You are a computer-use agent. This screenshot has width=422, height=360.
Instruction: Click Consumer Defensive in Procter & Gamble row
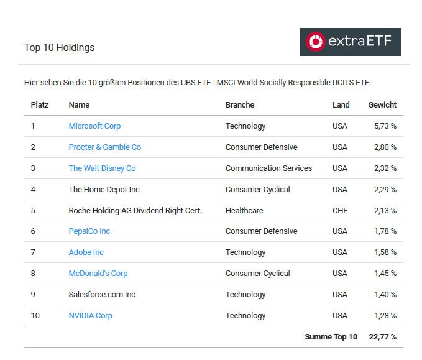click(x=261, y=147)
